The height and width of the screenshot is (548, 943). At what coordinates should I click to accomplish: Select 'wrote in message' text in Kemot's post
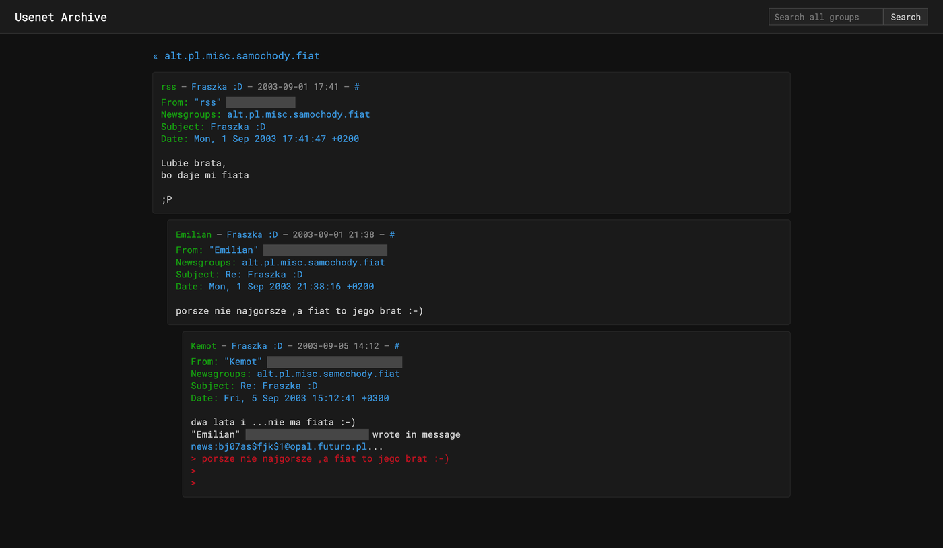[416, 435]
